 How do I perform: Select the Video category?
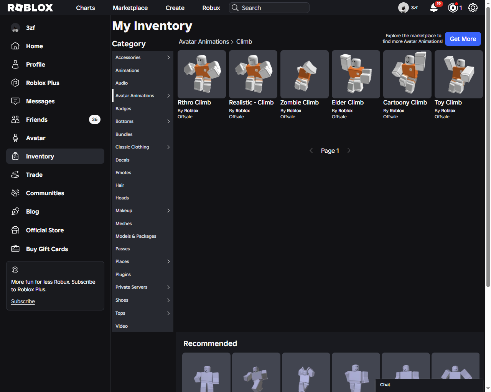coord(143,326)
